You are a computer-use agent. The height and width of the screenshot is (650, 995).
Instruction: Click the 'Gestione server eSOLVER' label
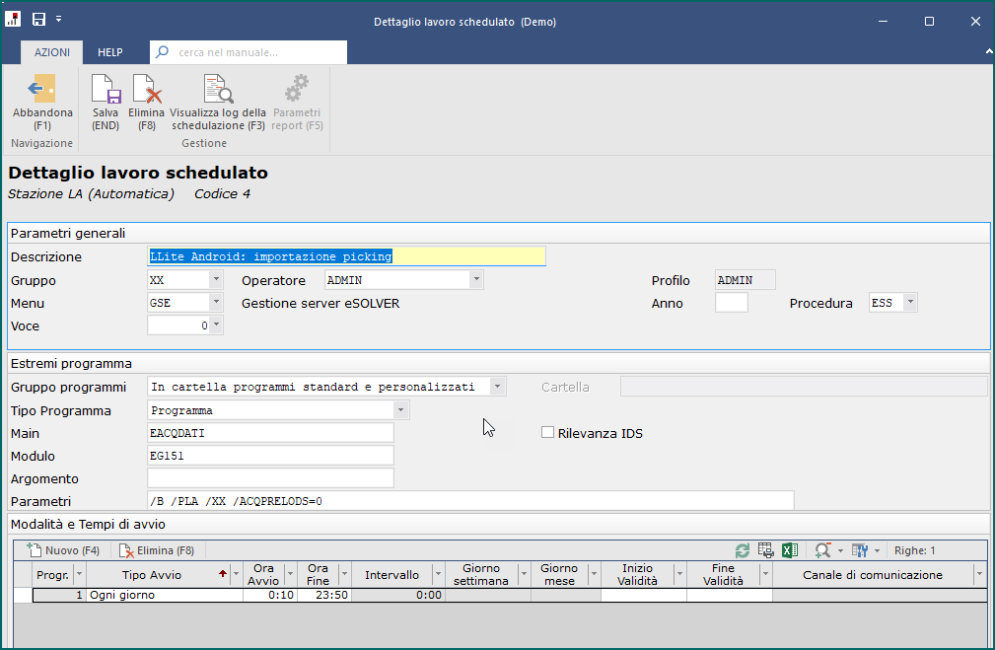pos(320,304)
